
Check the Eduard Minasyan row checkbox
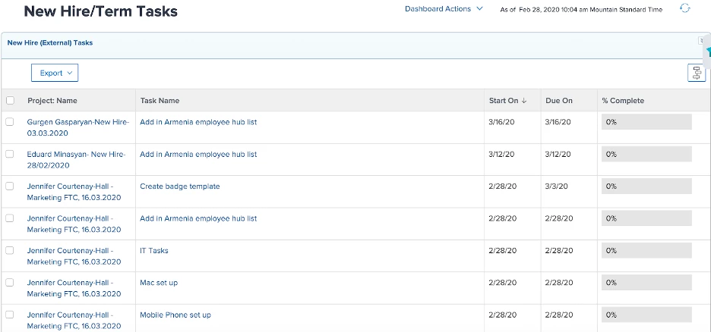tap(10, 154)
